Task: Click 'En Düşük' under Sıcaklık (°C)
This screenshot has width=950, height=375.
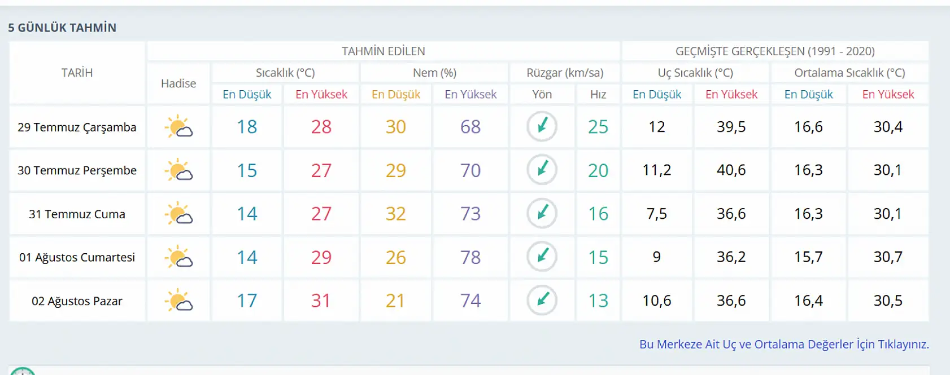Action: pyautogui.click(x=247, y=94)
